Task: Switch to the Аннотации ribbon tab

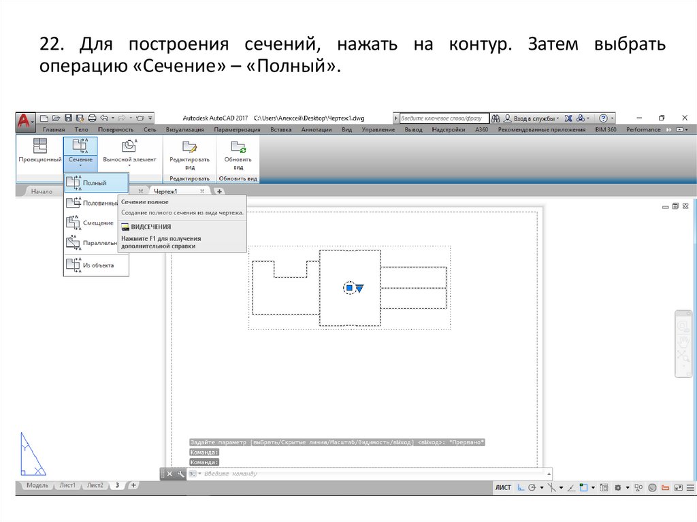Action: (316, 129)
